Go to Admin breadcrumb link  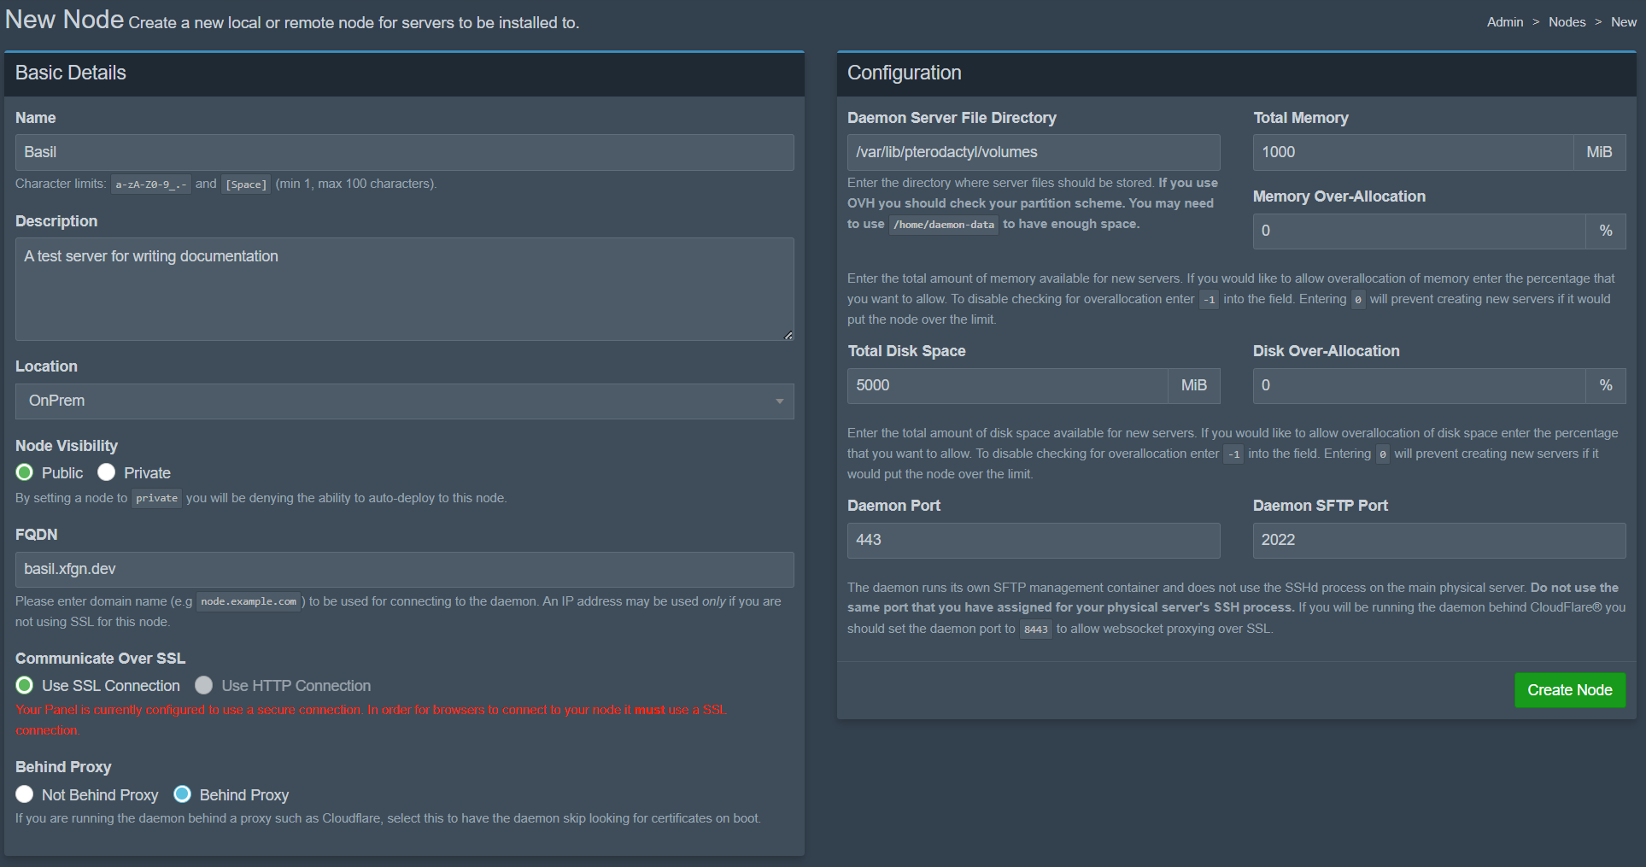point(1504,22)
